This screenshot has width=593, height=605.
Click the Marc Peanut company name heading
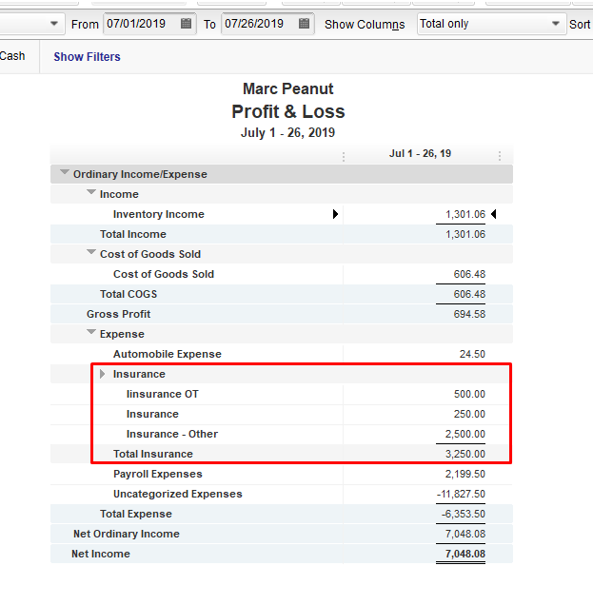(x=288, y=88)
